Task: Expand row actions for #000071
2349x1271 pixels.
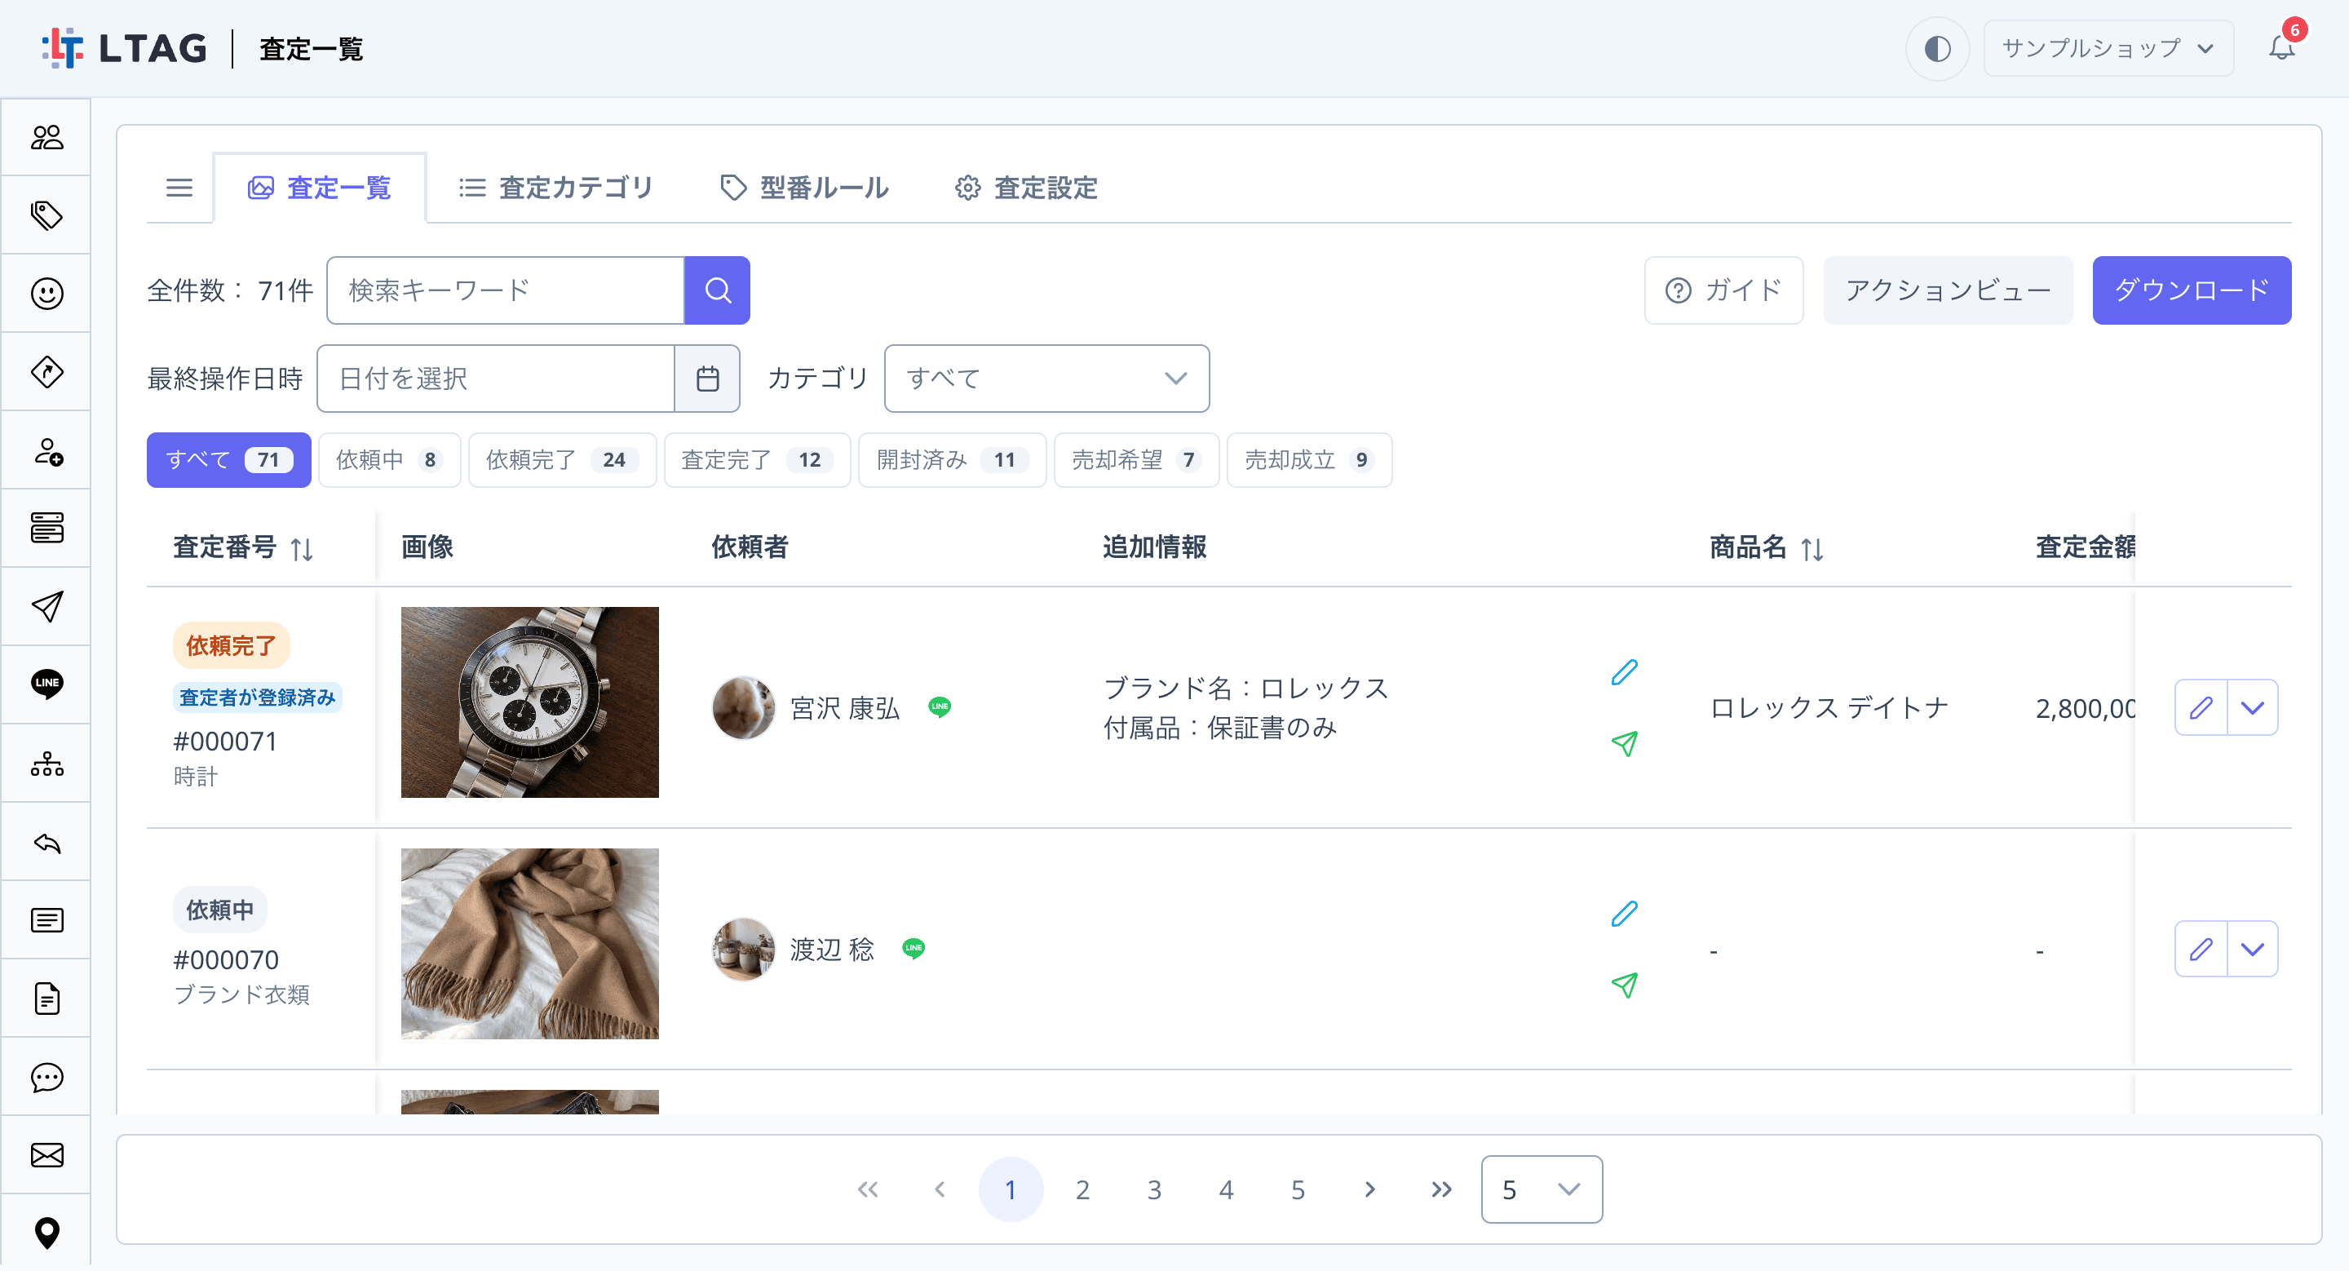Action: tap(2252, 707)
